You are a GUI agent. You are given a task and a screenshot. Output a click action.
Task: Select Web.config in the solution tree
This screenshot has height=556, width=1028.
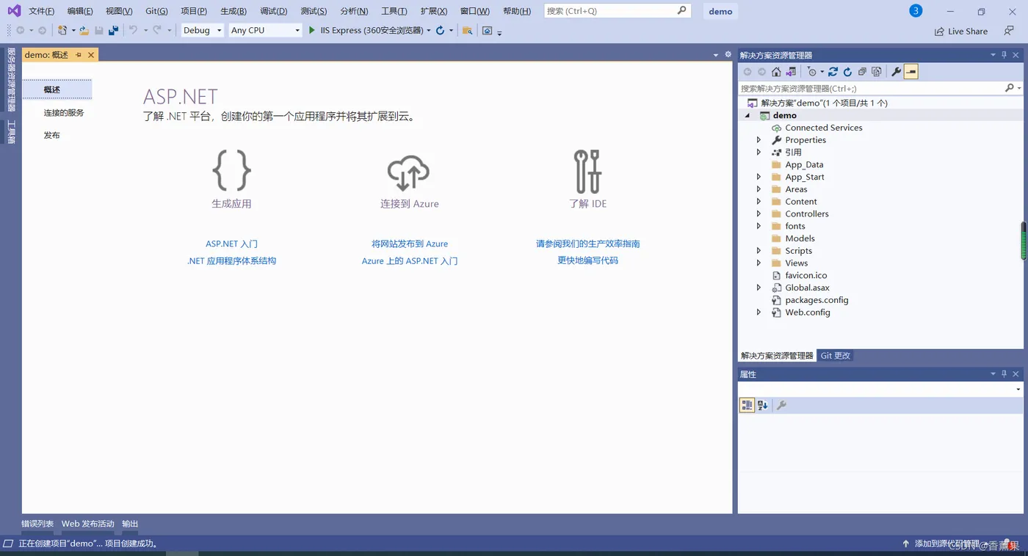coord(808,312)
